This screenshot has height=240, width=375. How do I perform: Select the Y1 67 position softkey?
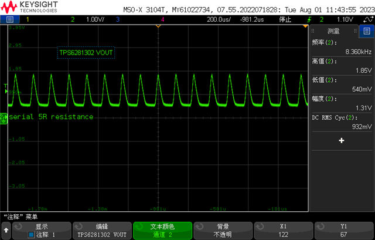(x=344, y=231)
